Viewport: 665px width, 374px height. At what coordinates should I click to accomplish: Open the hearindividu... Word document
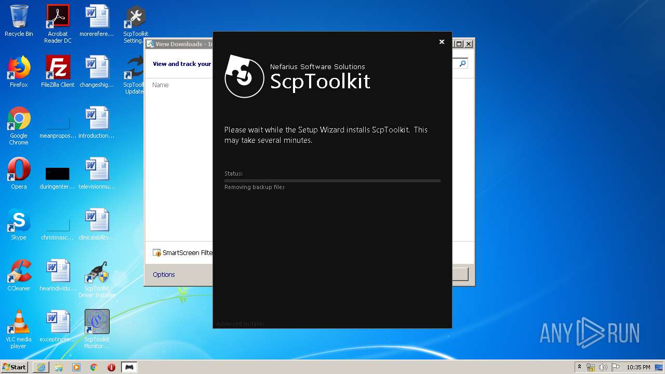click(x=58, y=275)
